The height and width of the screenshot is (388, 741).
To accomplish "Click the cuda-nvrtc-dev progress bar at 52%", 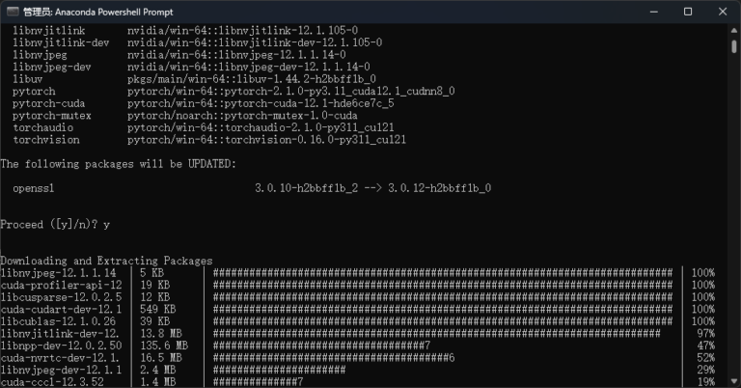I will pyautogui.click(x=333, y=357).
